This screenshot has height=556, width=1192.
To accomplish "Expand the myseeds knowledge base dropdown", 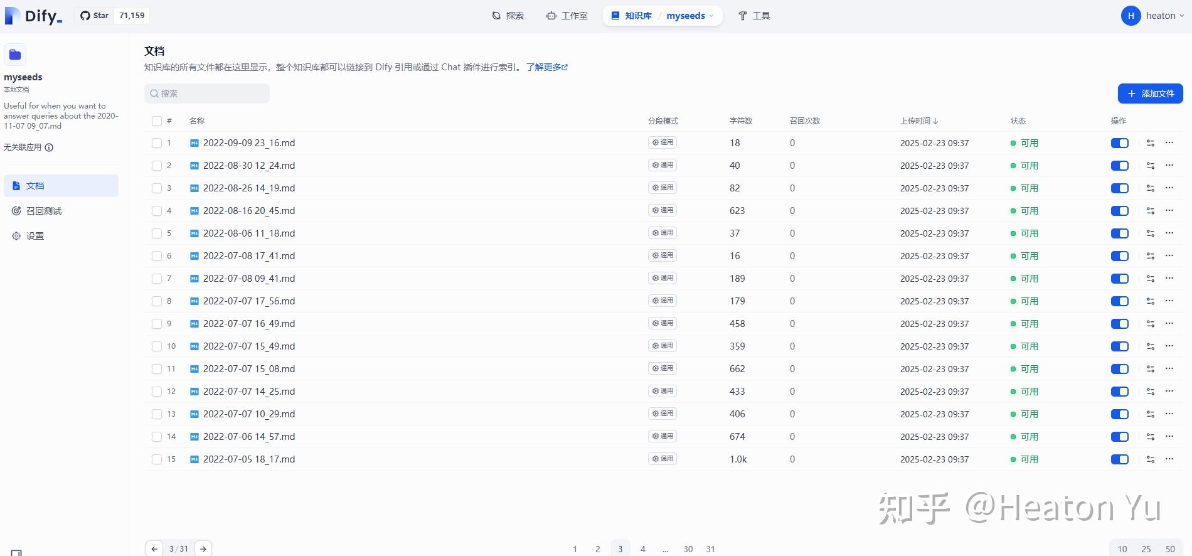I will [x=690, y=16].
